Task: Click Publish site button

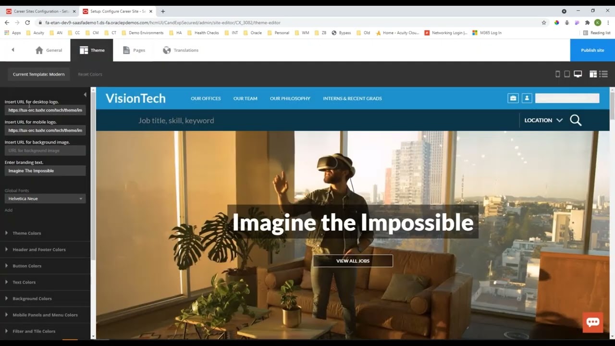Action: pyautogui.click(x=592, y=50)
